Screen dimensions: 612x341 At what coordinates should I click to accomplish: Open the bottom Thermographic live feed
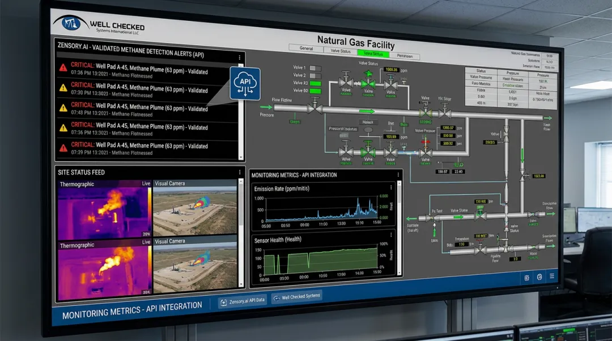(x=105, y=270)
